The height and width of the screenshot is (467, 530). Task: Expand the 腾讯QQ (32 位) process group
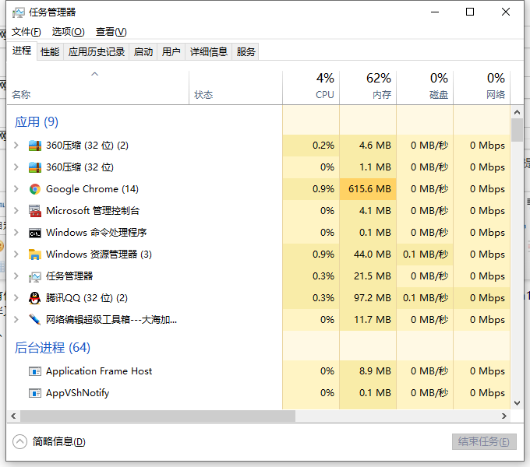16,298
